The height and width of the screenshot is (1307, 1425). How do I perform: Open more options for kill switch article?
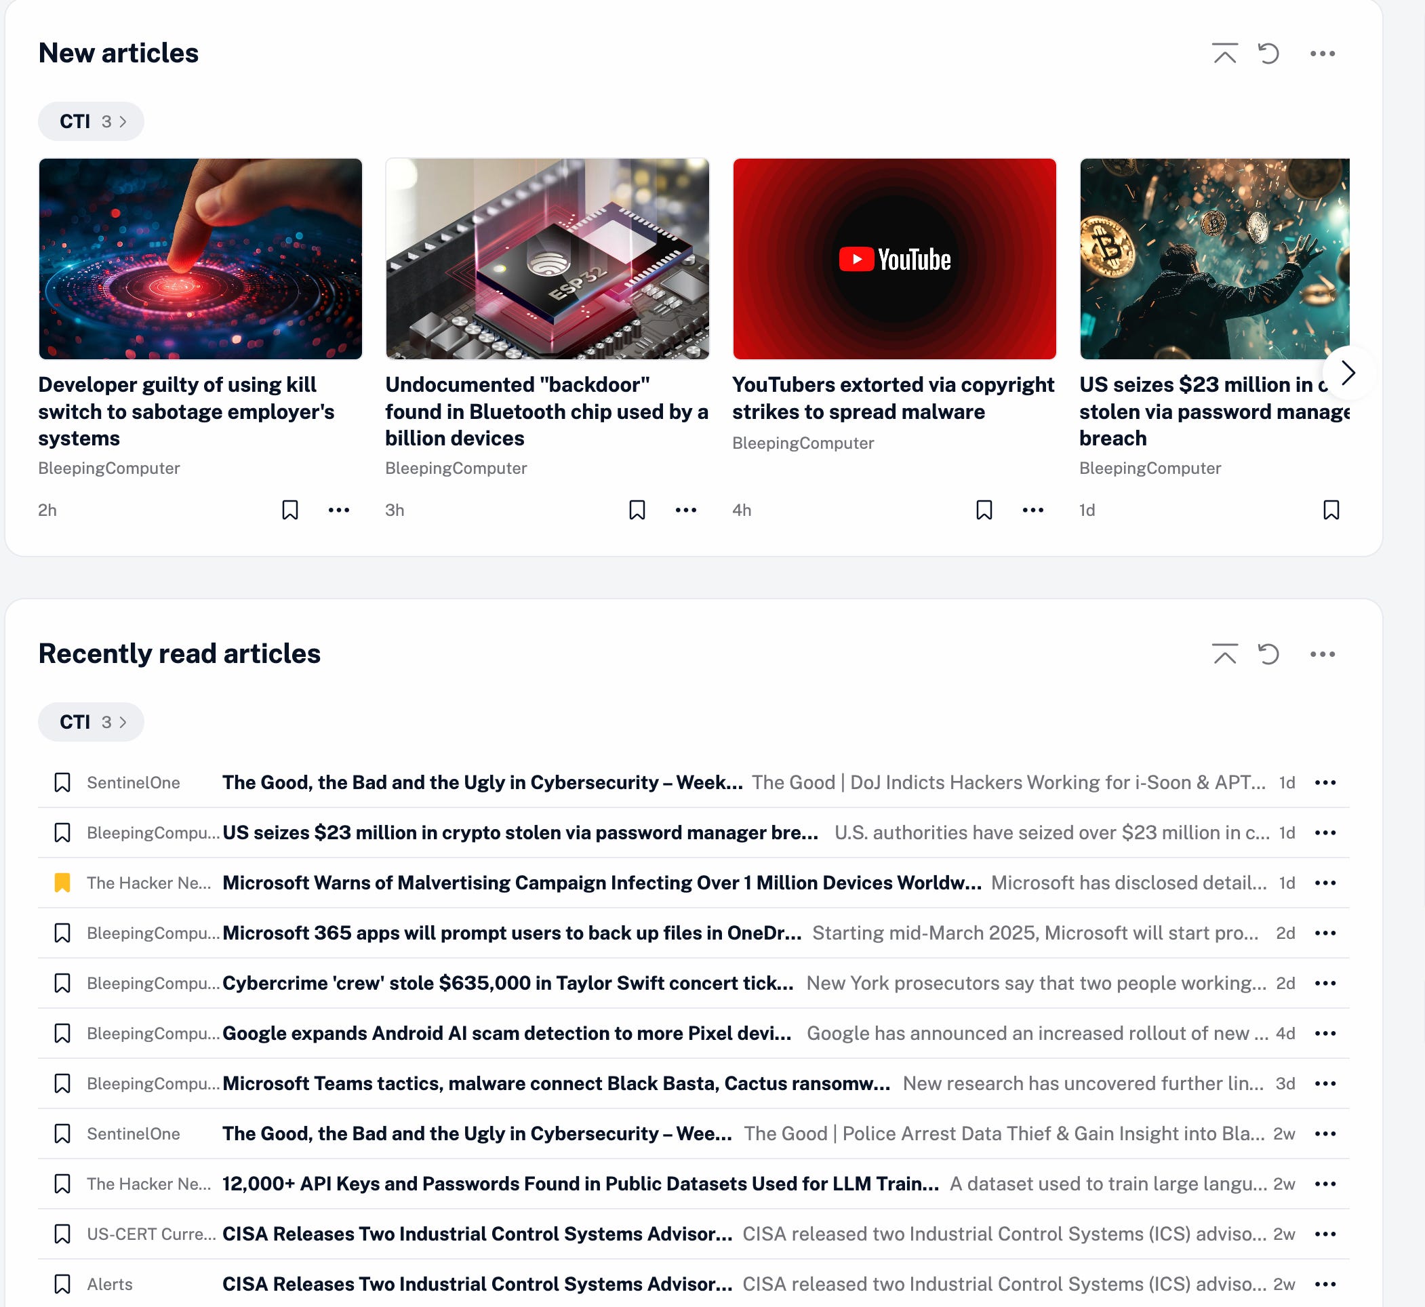339,510
